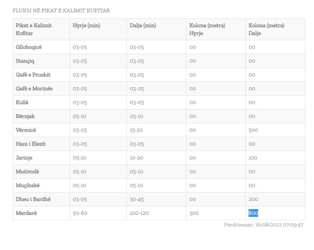Click the 500 column value for Vërmicë
Viewport: 314px width, 250px height.
click(253, 130)
